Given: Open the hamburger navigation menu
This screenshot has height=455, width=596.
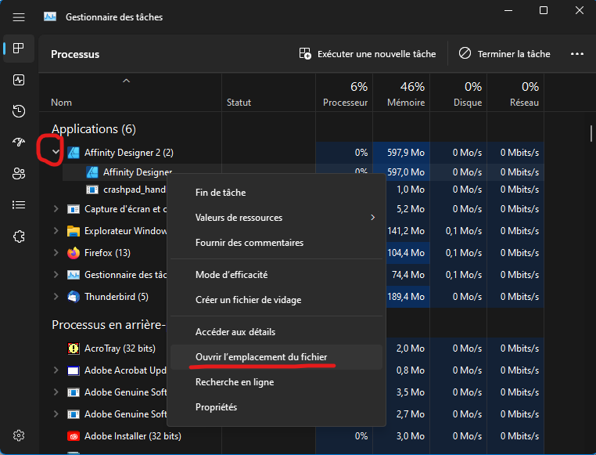Looking at the screenshot, I should tap(19, 17).
